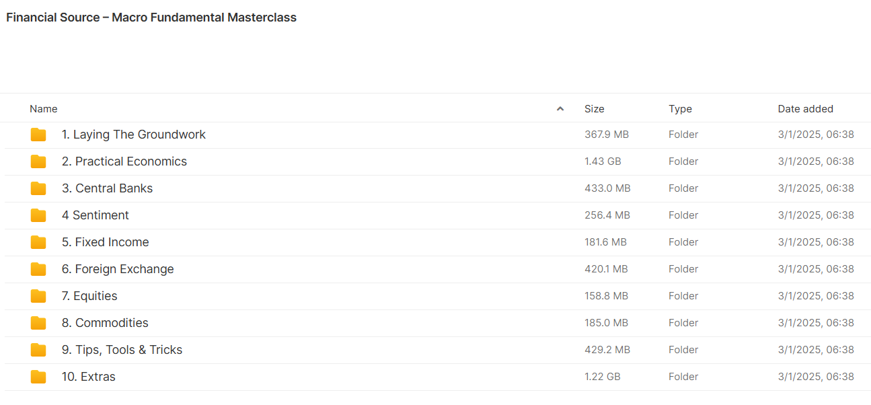Click the 10. Extras folder icon

[x=38, y=377]
